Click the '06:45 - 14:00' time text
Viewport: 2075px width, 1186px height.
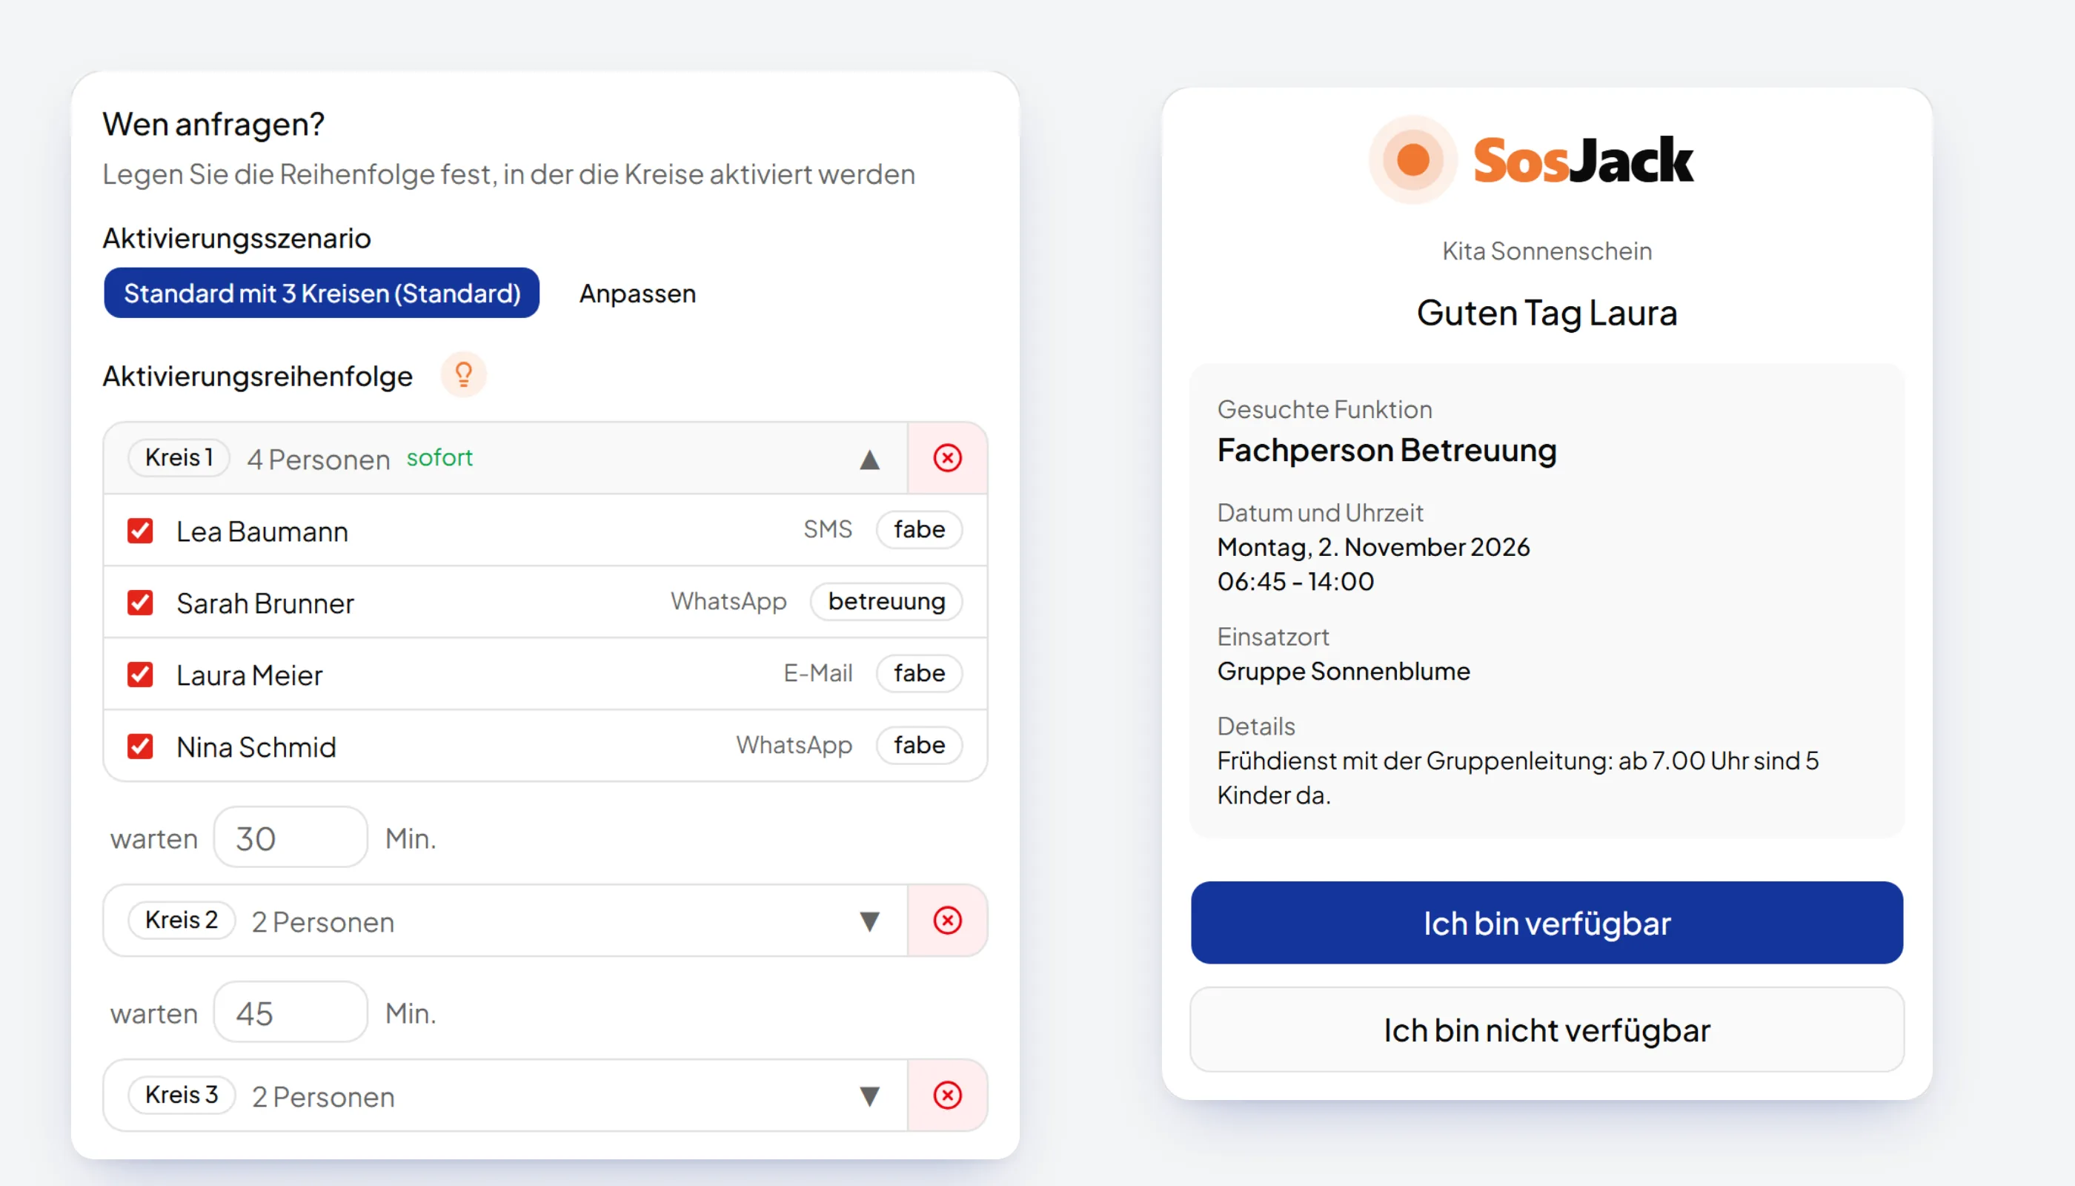point(1295,582)
